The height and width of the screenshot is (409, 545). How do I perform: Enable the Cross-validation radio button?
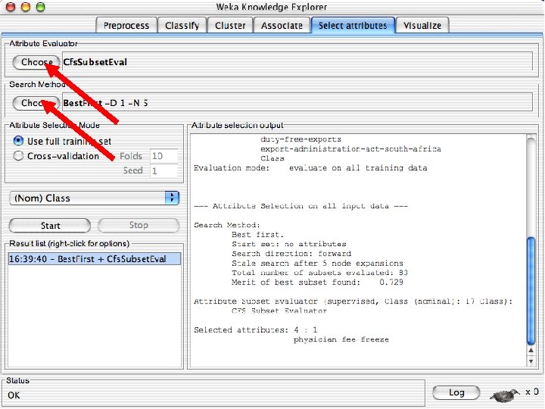click(18, 155)
